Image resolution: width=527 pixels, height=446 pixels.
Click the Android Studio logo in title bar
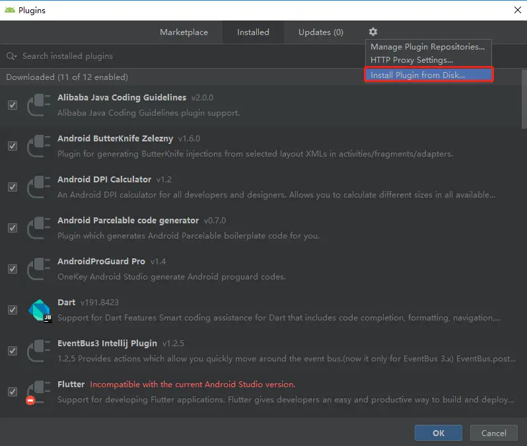[10, 10]
